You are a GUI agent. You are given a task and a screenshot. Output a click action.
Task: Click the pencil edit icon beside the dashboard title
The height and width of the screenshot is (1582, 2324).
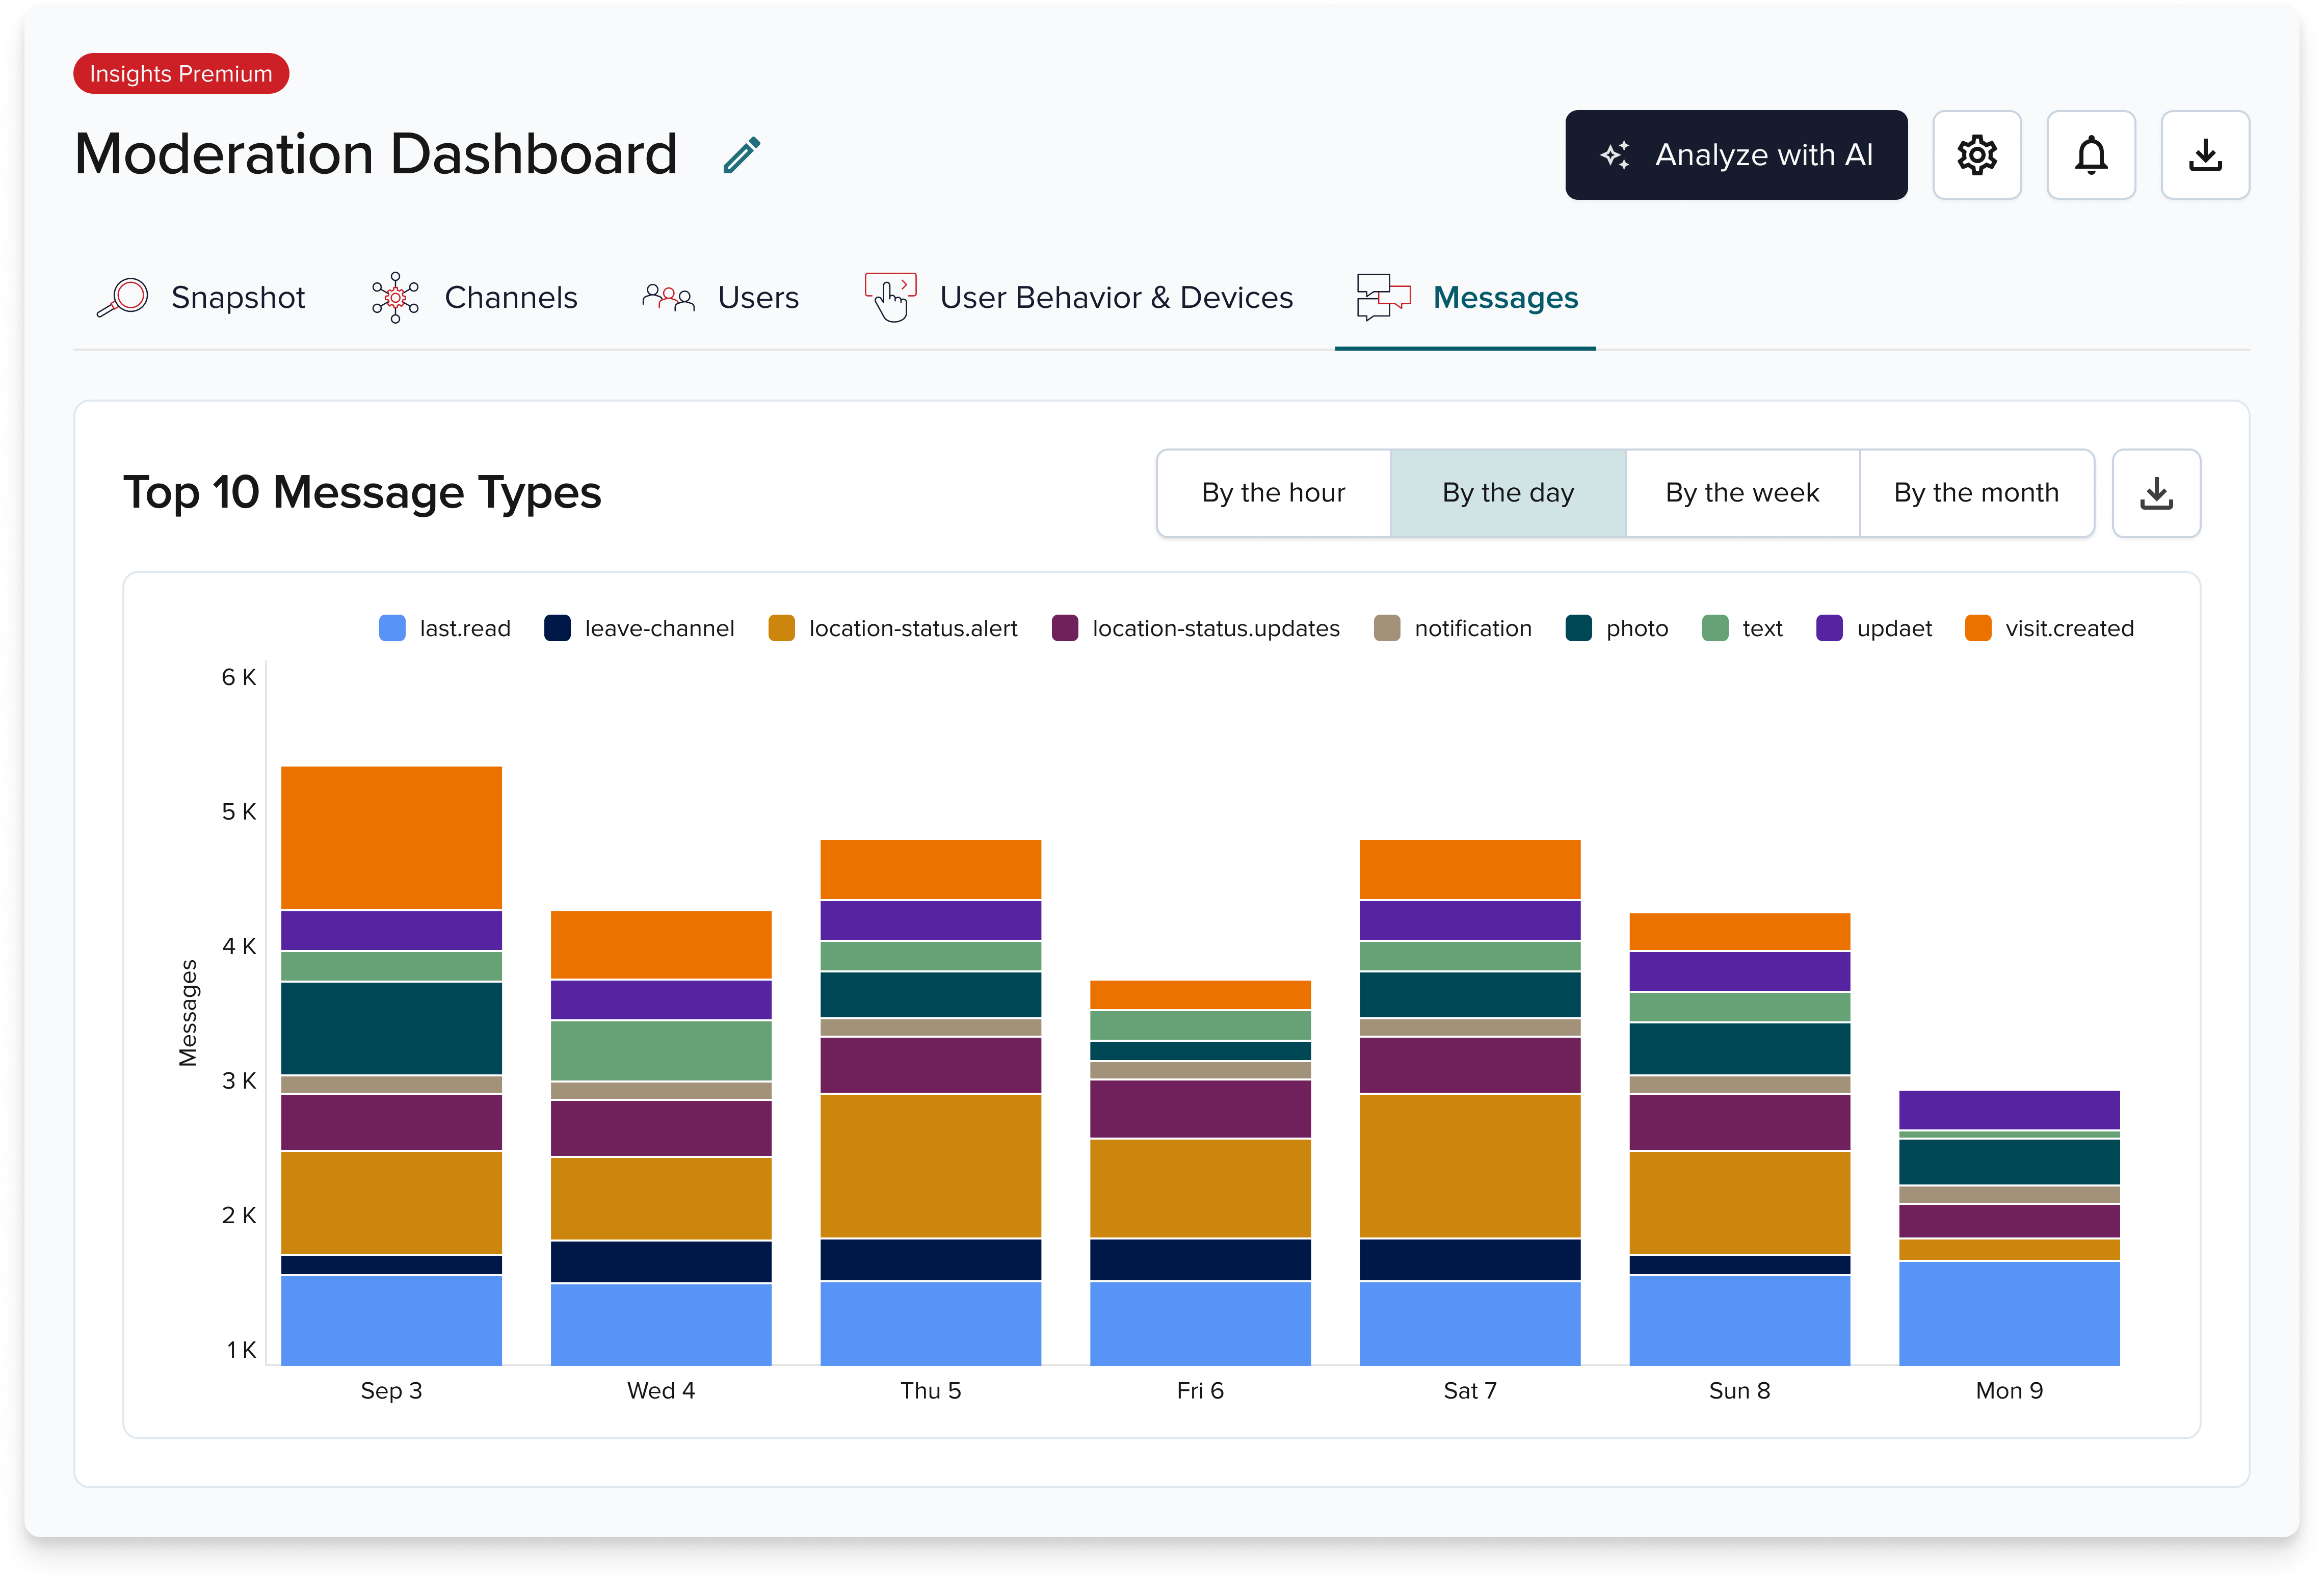tap(741, 155)
